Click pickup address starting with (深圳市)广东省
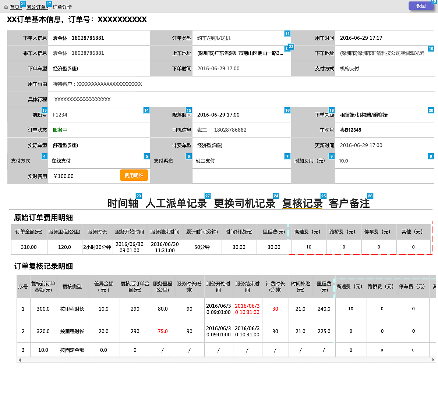Image resolution: width=438 pixels, height=397 pixels. point(240,53)
